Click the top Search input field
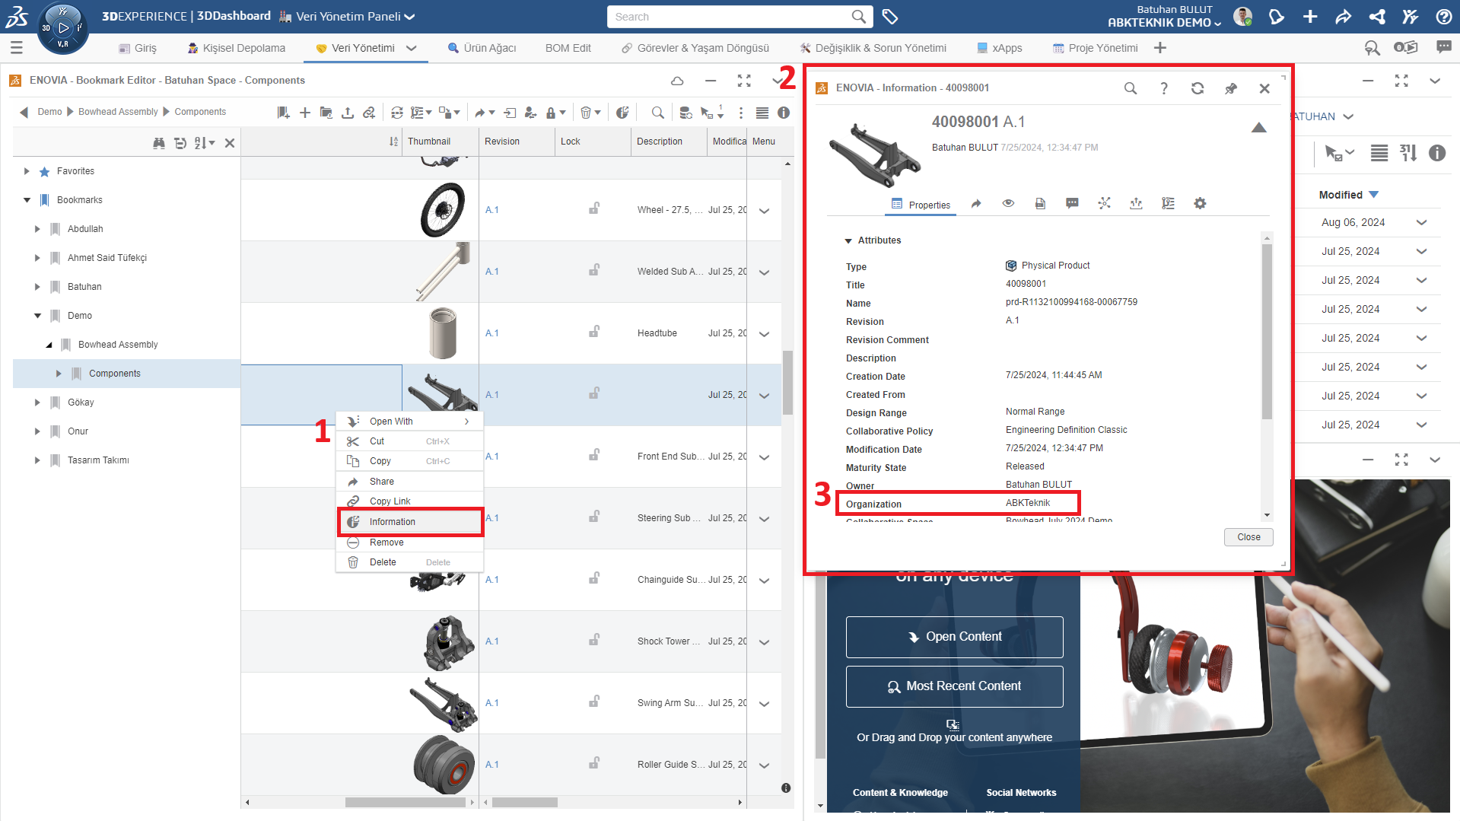 pyautogui.click(x=730, y=17)
